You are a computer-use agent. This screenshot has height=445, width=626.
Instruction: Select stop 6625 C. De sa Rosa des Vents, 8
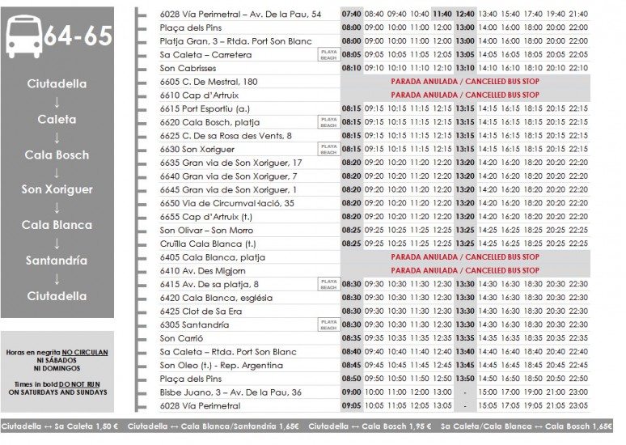[226, 136]
